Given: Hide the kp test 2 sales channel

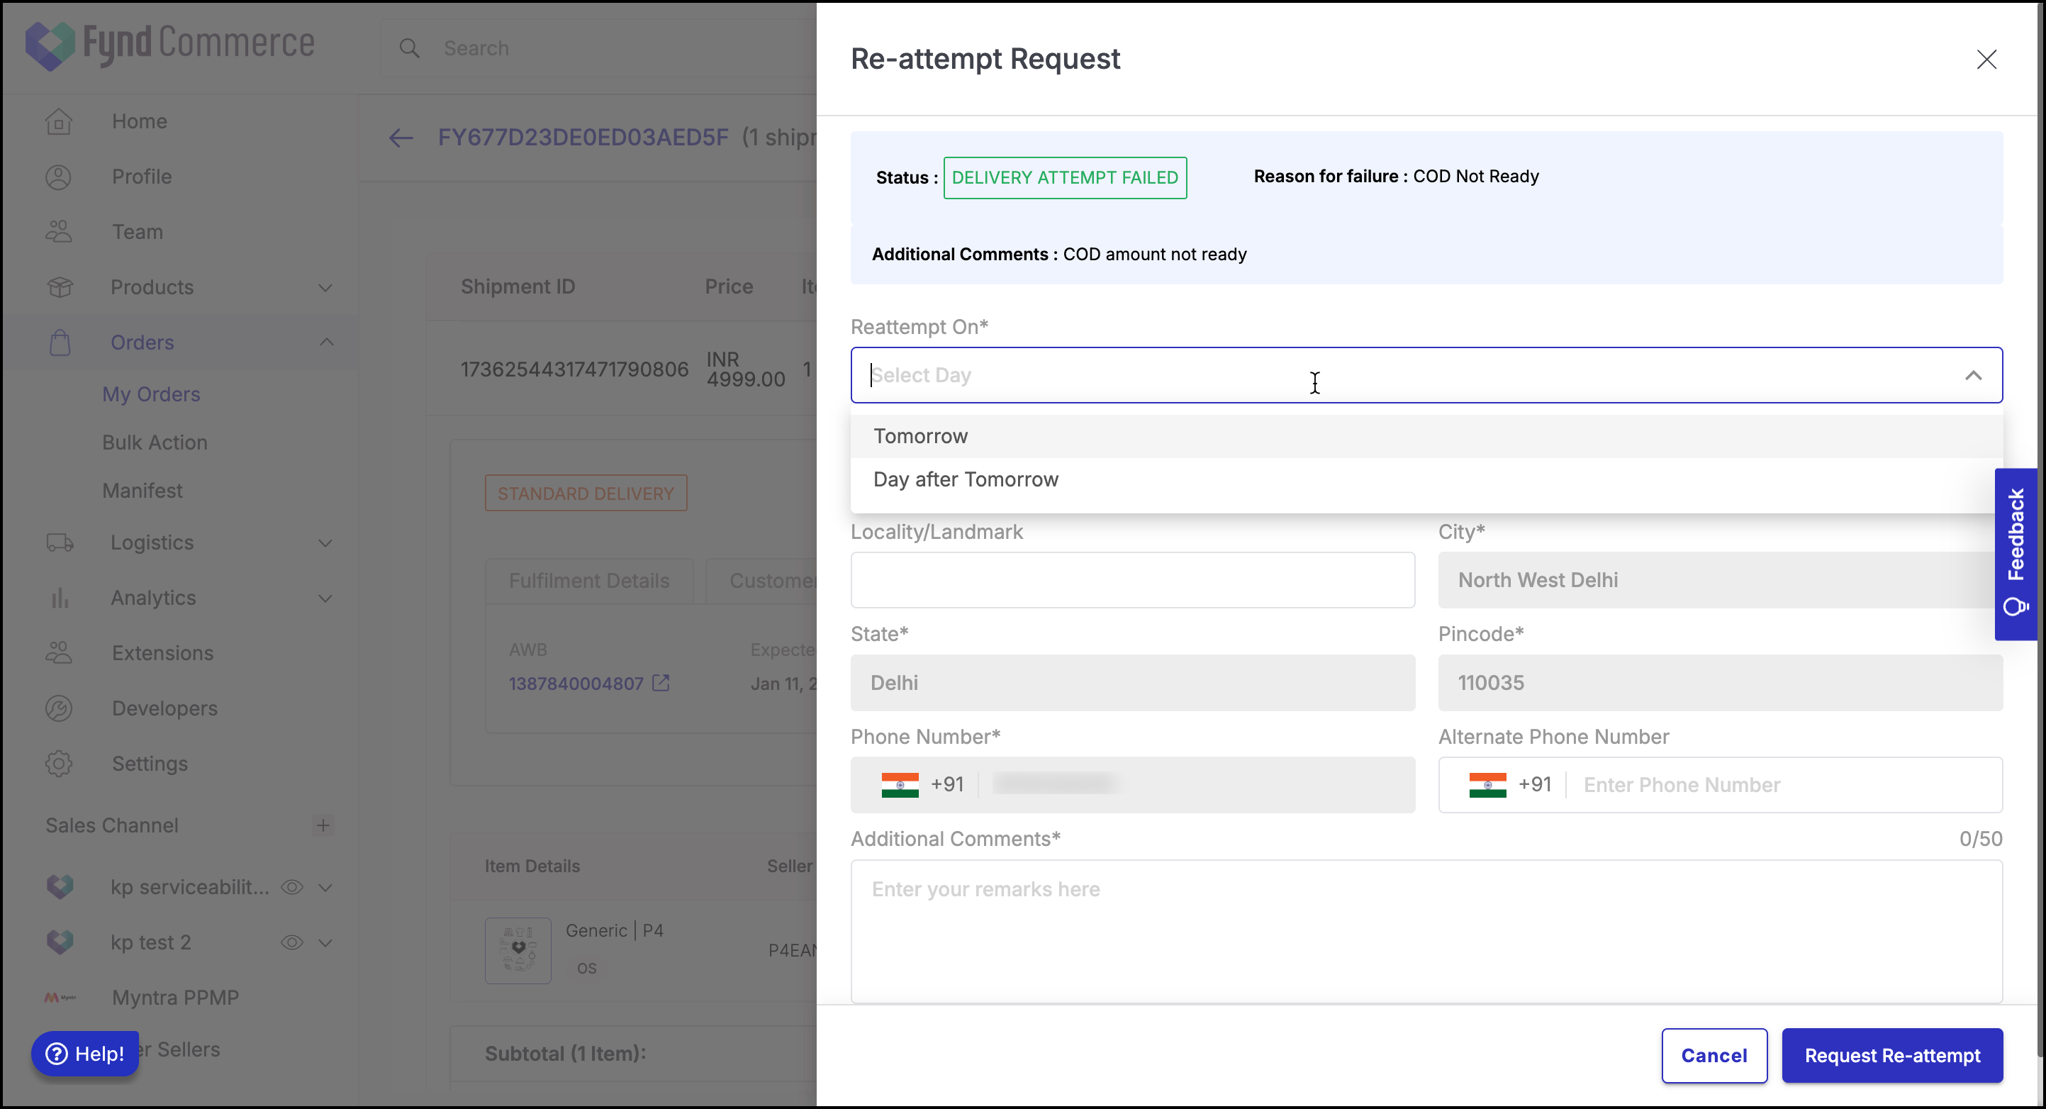Looking at the screenshot, I should click(292, 942).
